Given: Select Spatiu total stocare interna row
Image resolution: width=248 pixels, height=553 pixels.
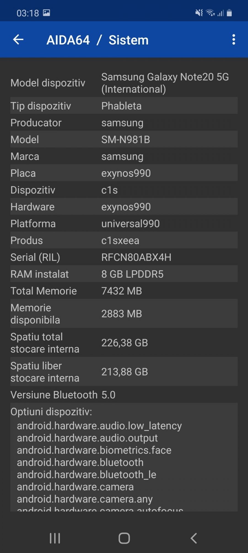Looking at the screenshot, I should coord(124,343).
